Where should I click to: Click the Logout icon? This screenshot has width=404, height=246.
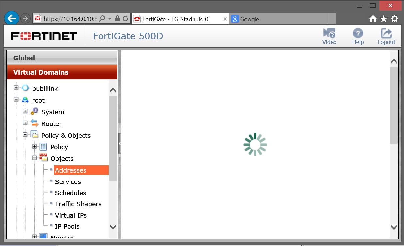[386, 36]
